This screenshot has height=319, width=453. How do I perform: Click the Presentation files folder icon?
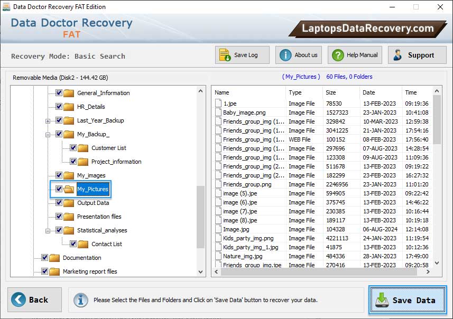[69, 217]
